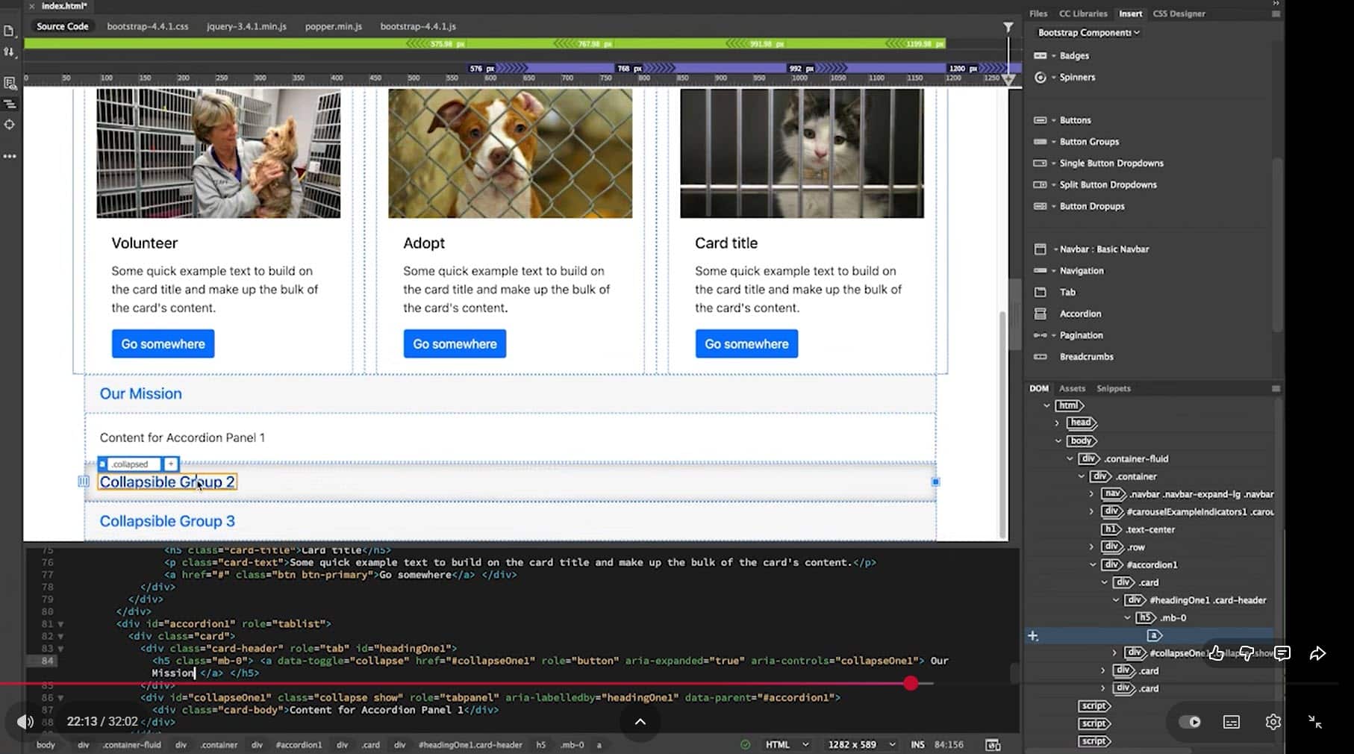Click the red video progress scrubber
Screen dimensions: 1354x754
(x=910, y=683)
